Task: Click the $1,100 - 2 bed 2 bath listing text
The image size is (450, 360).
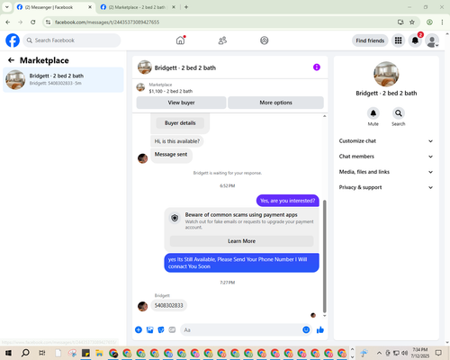Action: (171, 91)
